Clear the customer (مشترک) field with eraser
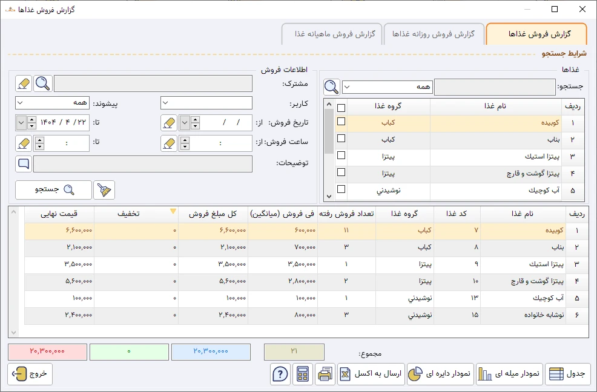 tap(24, 83)
